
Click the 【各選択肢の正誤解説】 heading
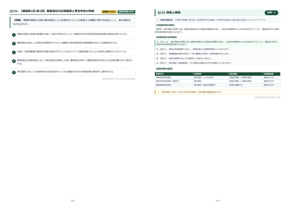pyautogui.click(x=166, y=37)
